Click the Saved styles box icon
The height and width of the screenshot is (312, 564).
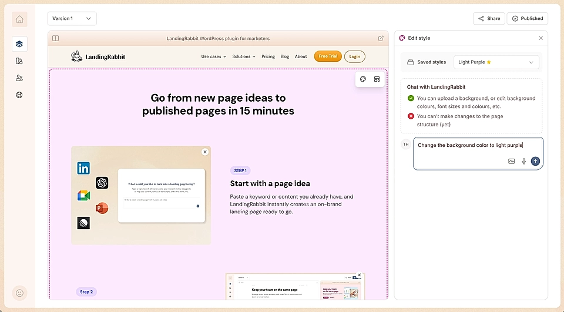pyautogui.click(x=410, y=62)
